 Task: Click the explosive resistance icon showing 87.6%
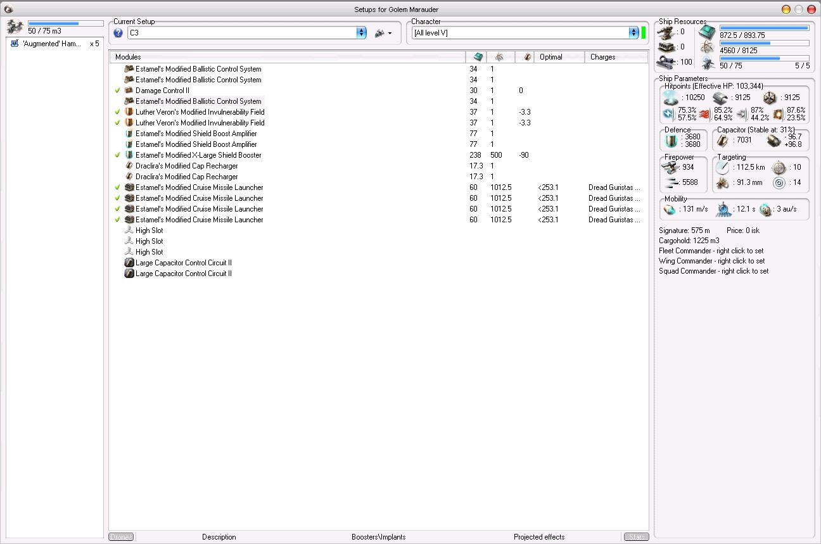click(x=778, y=114)
